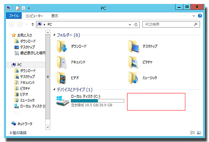
Task: Go up one level with up arrow
Action: pos(33,24)
